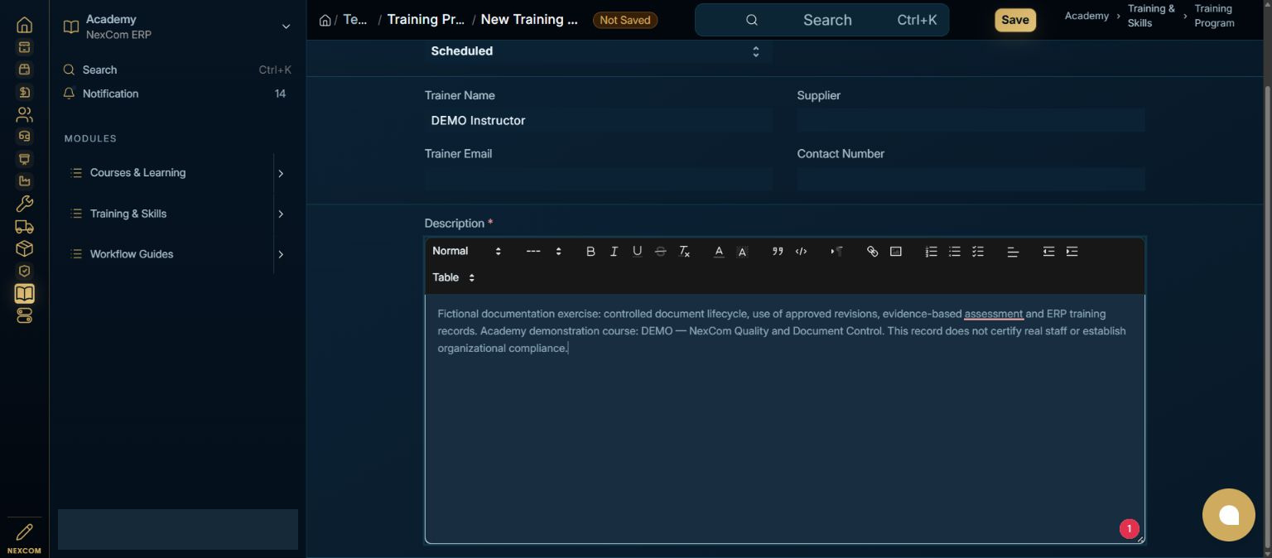Open Training & Skills top-right breadcrumb
Image resolution: width=1272 pixels, height=558 pixels.
coord(1151,16)
